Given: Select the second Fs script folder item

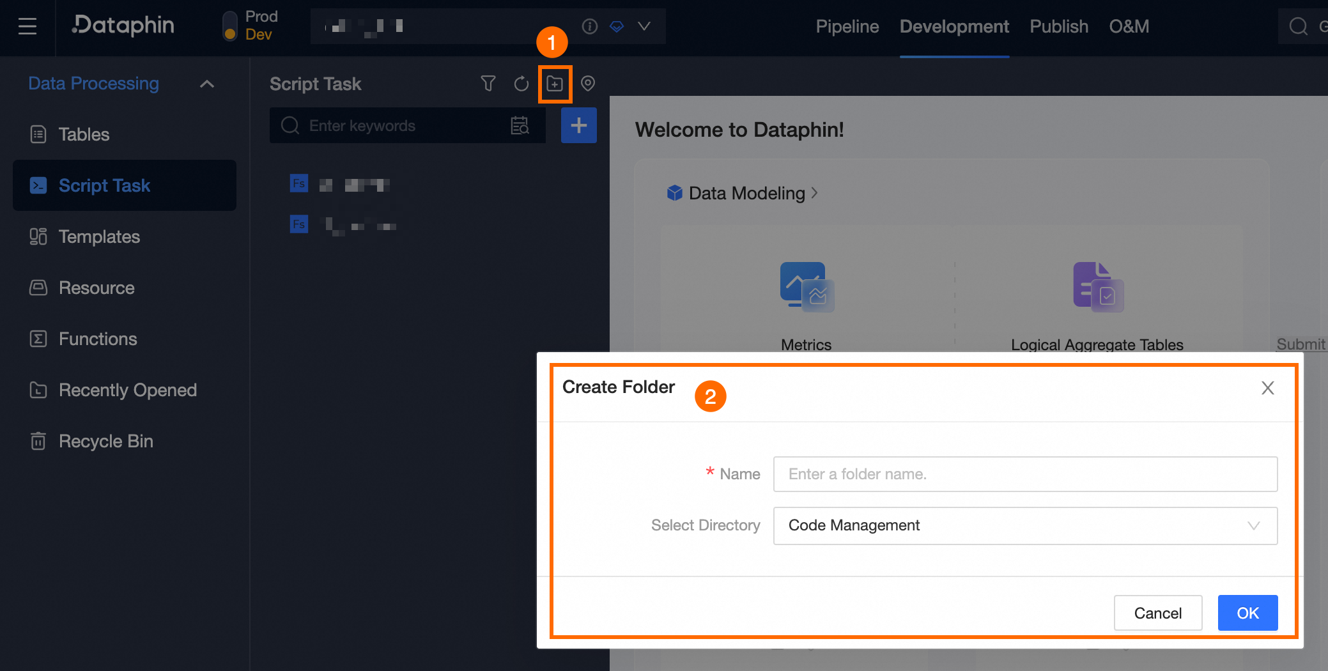Looking at the screenshot, I should 344,225.
